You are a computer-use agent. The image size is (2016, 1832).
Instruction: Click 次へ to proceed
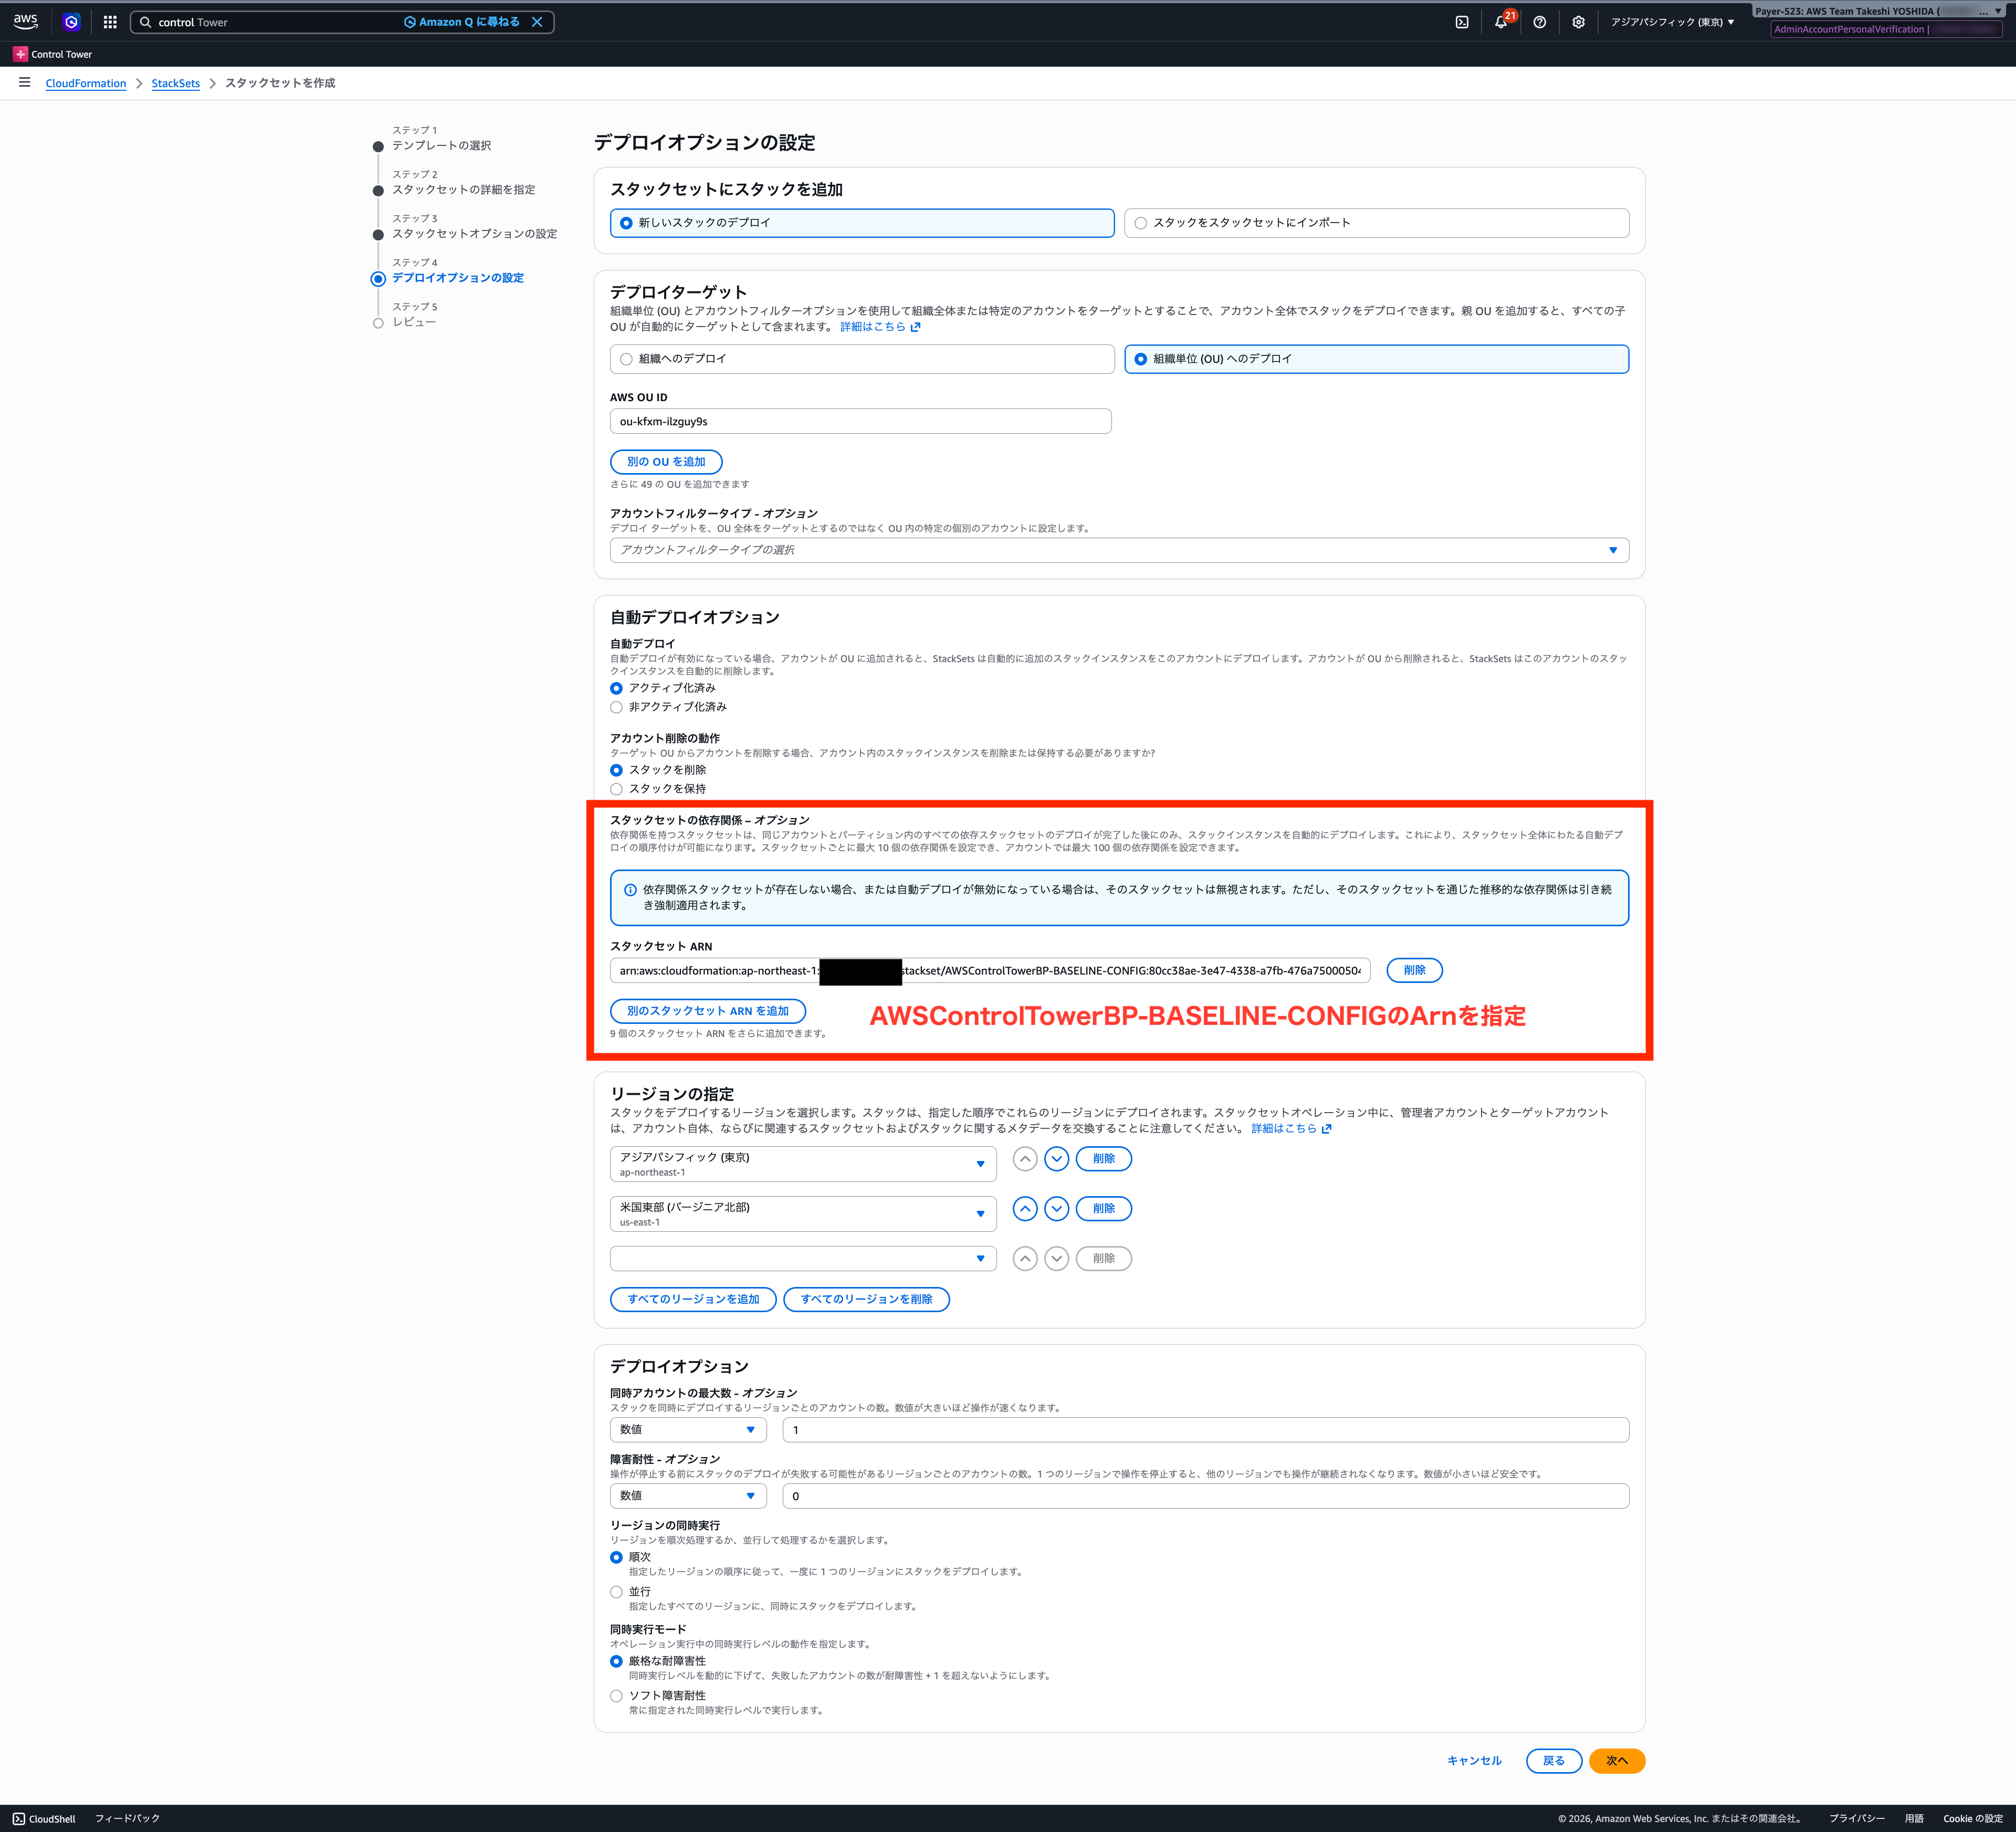(1617, 1761)
